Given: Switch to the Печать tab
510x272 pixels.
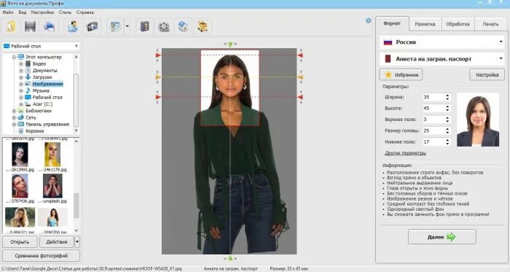Looking at the screenshot, I should [490, 24].
